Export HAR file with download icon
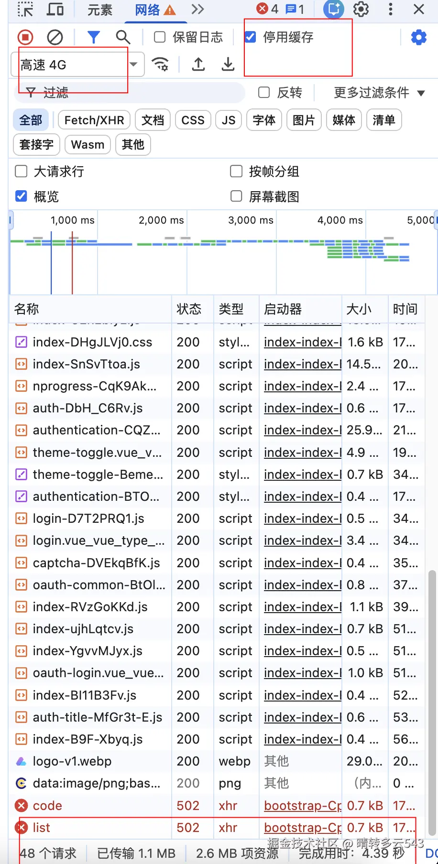Screen dimensions: 438x864 [228, 64]
